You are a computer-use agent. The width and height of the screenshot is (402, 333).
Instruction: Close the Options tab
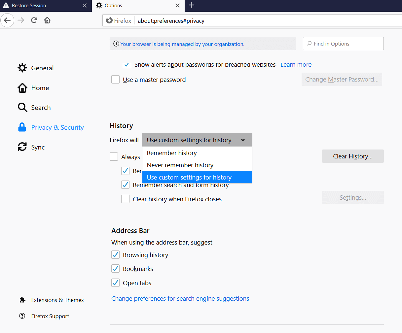(x=177, y=6)
